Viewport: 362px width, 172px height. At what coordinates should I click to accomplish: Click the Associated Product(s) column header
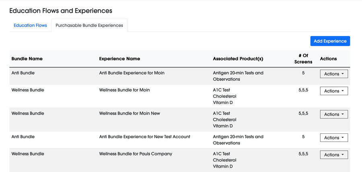click(x=238, y=59)
